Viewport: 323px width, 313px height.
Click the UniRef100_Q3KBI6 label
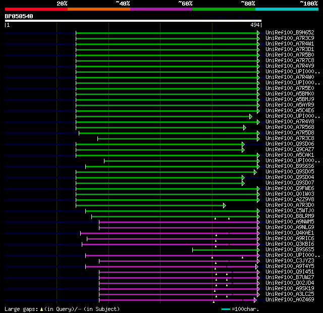pyautogui.click(x=290, y=244)
